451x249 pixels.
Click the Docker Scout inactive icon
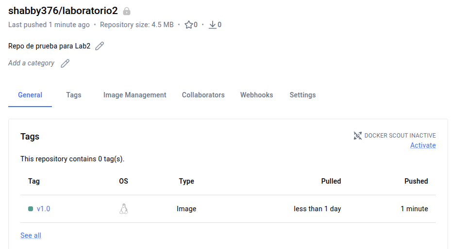coord(357,136)
